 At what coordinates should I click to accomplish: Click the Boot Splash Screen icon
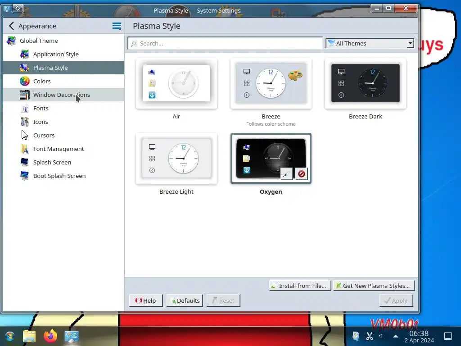point(25,176)
